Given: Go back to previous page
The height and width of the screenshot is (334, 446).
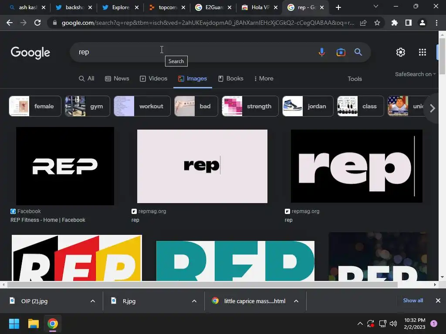Looking at the screenshot, I should pyautogui.click(x=10, y=23).
